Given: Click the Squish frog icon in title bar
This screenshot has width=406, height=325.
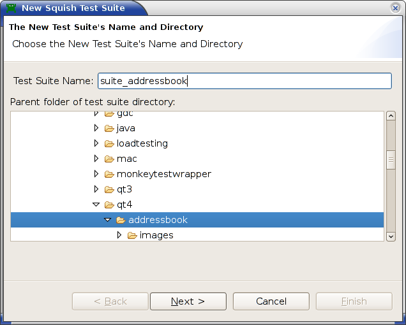Looking at the screenshot, I should coord(11,8).
